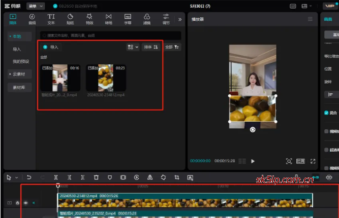339x218 pixels.
Task: Enable the 超清画质 checkbox
Action: tap(326, 150)
